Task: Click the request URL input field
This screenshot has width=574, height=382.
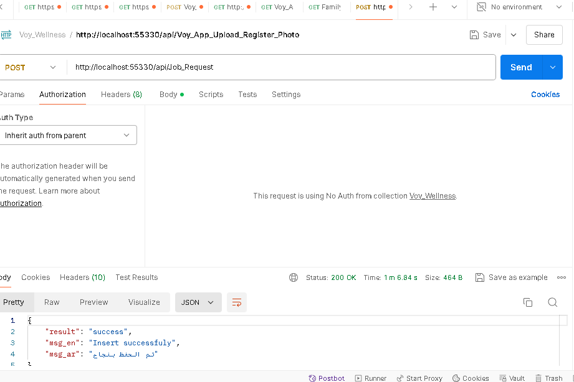Action: (280, 67)
